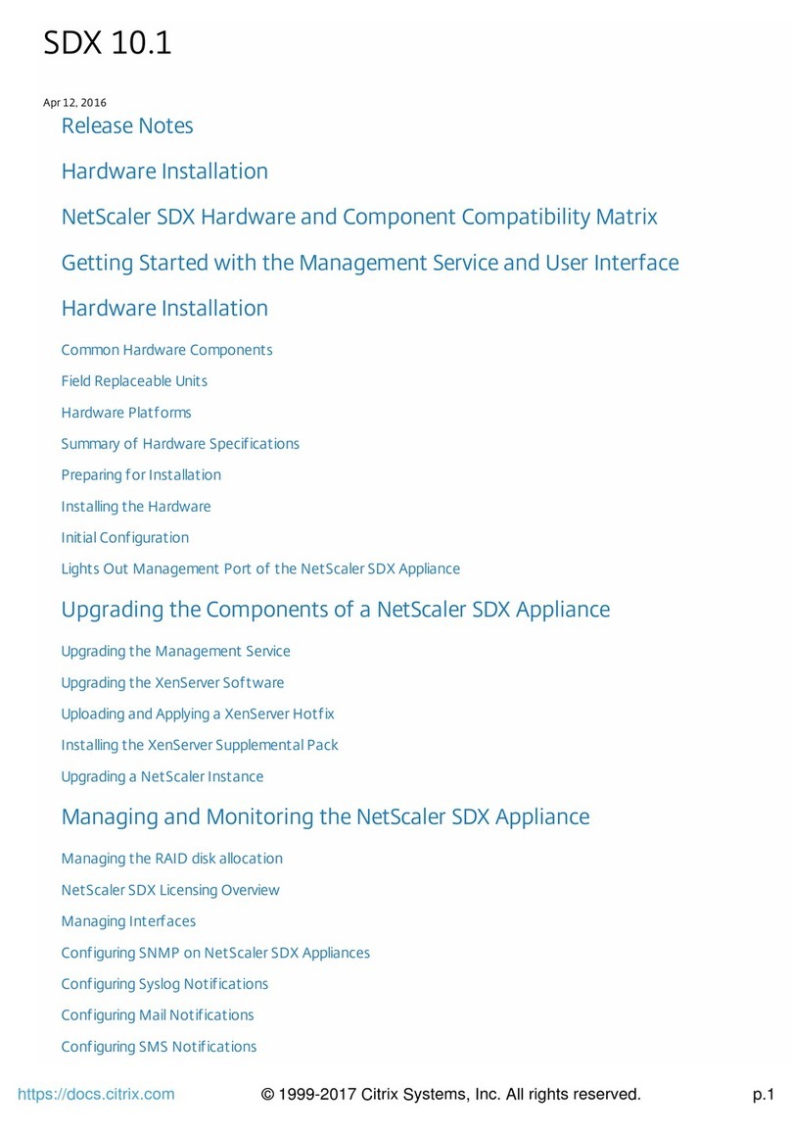Go to Common Hardware Components
791x1134 pixels.
pos(166,350)
